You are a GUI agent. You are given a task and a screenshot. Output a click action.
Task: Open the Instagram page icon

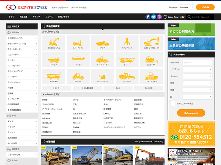[x=159, y=17]
